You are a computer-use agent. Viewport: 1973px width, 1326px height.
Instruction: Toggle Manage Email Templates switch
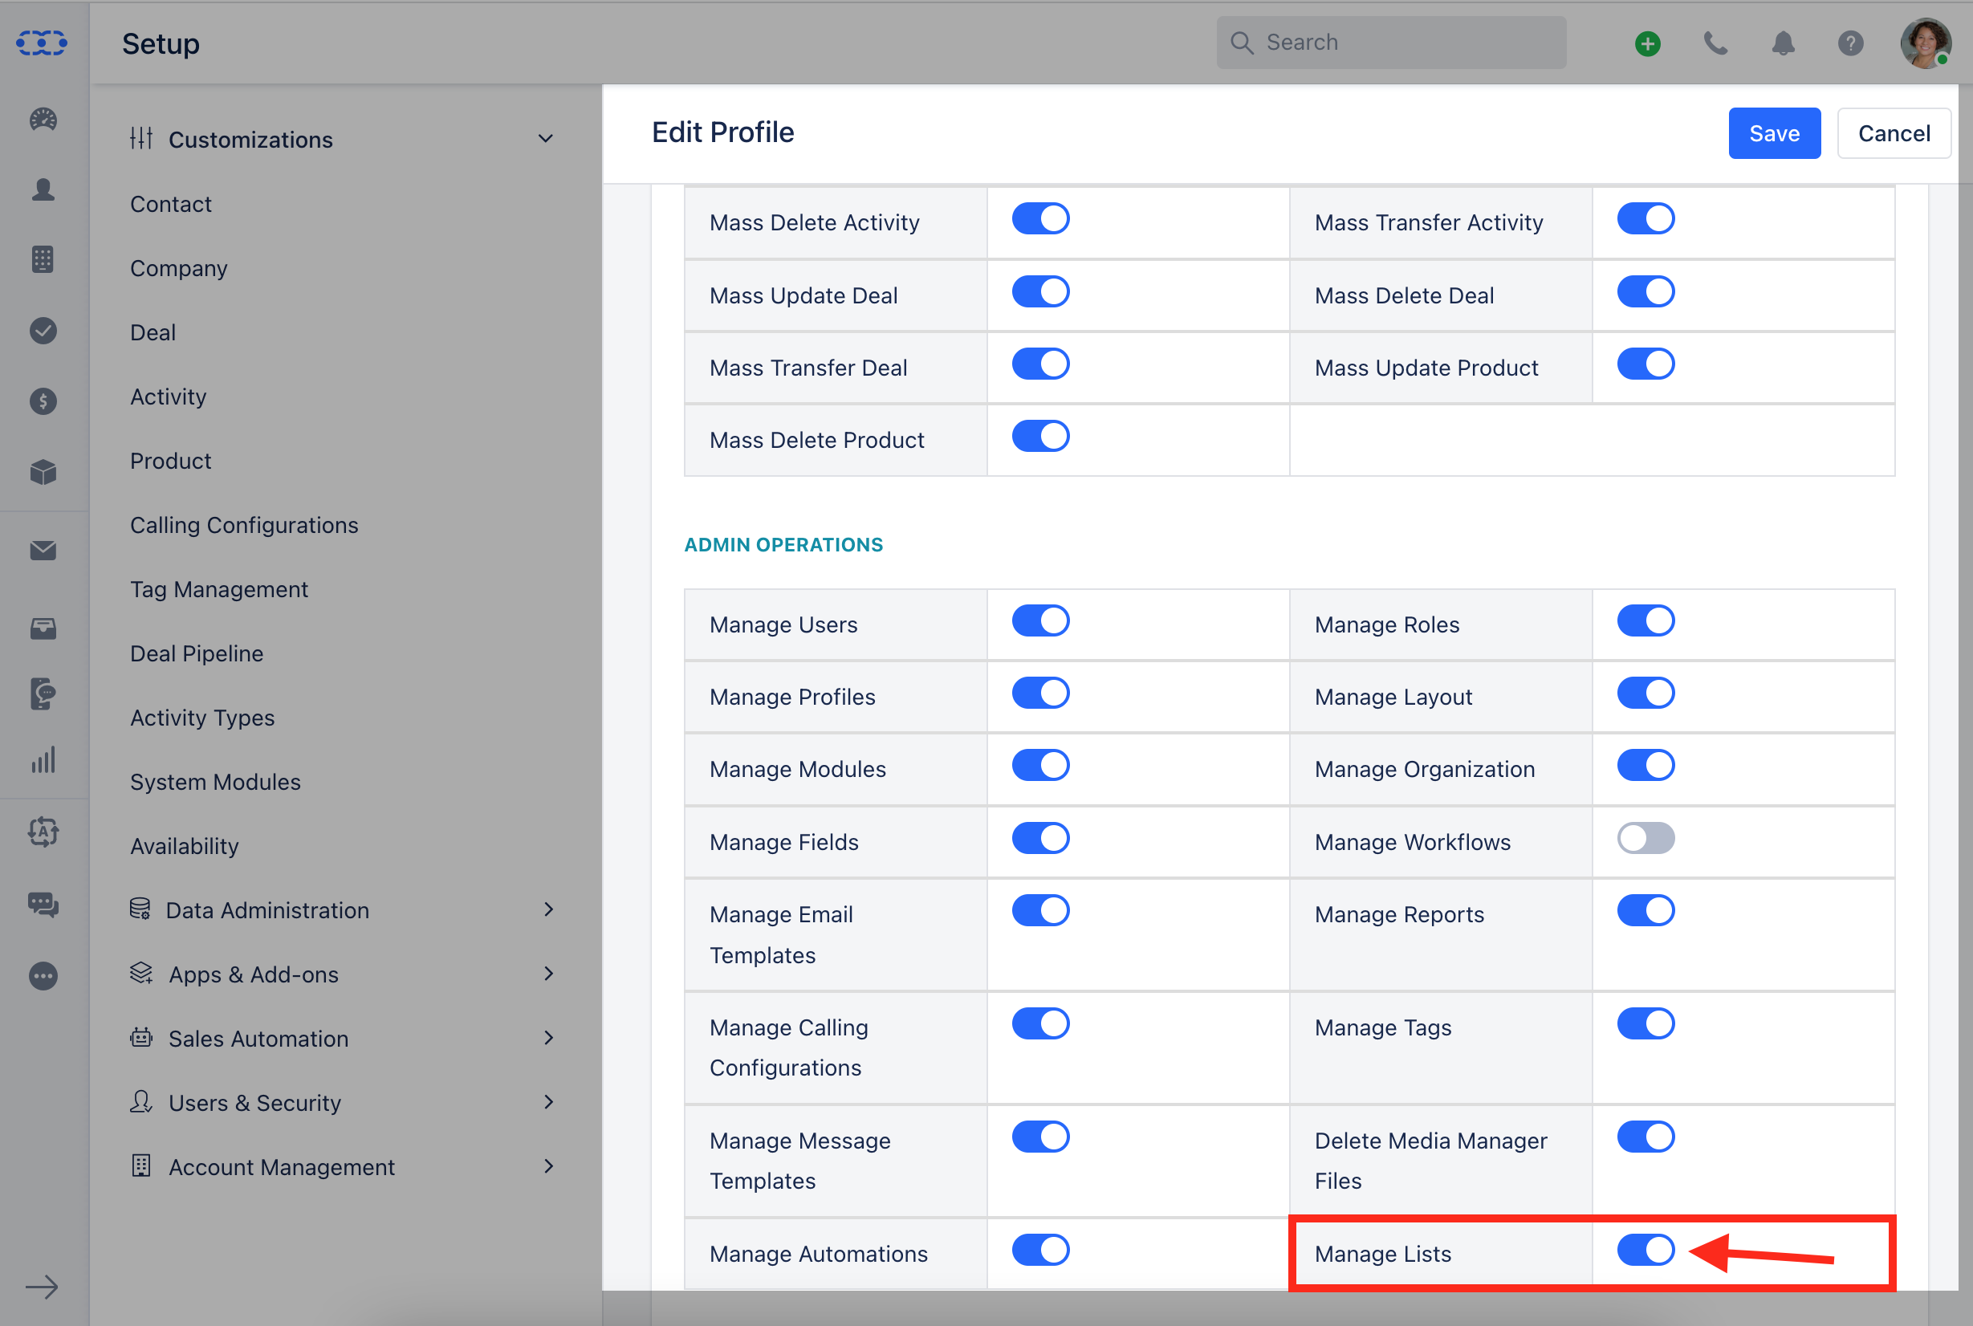point(1040,911)
